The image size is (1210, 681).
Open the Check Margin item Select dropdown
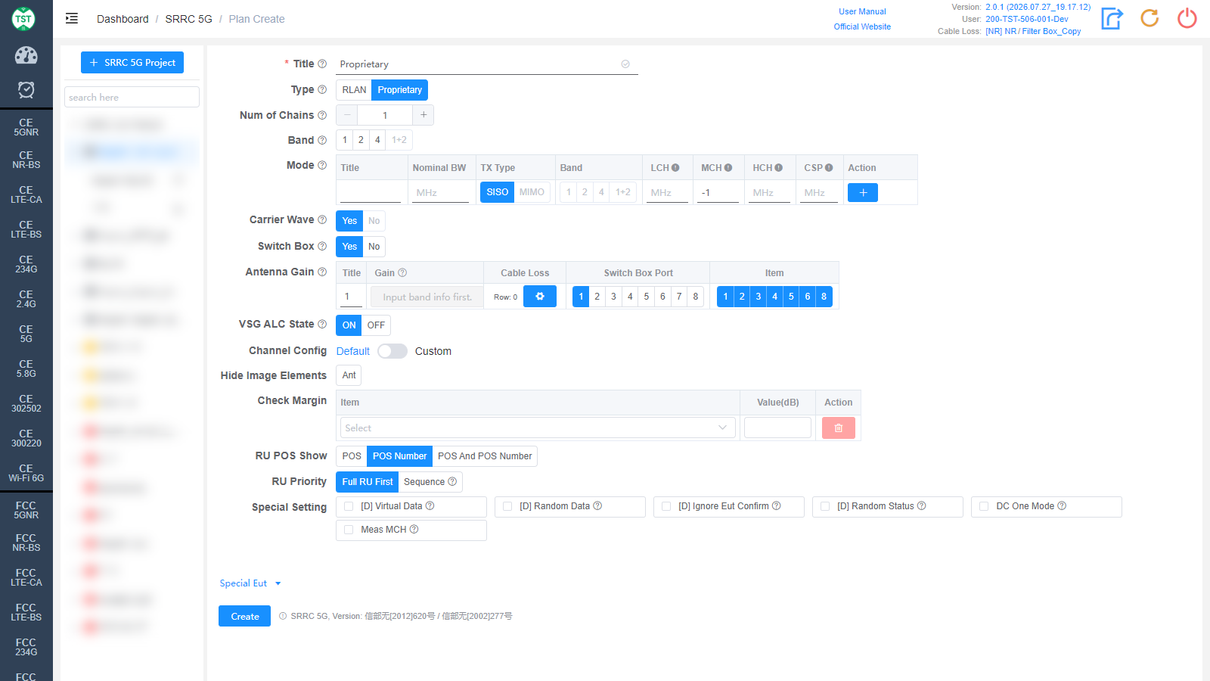tap(538, 428)
